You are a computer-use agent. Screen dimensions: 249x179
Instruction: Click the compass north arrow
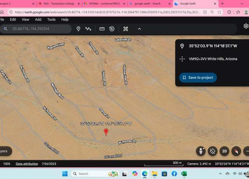click(x=236, y=151)
